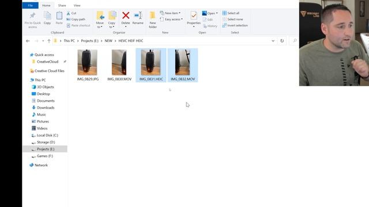Open Downloads in the sidebar
This screenshot has width=369, height=207.
[x=46, y=108]
